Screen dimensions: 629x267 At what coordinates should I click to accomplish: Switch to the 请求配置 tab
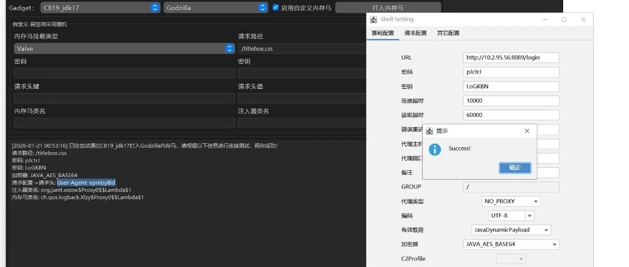(416, 33)
